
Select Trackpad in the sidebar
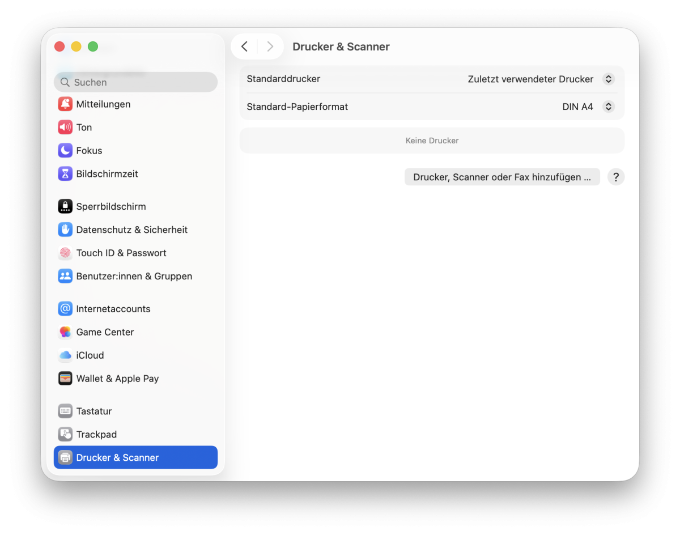click(96, 435)
